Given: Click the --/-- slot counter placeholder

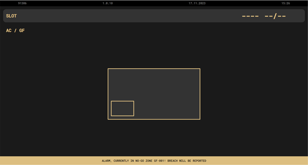Looking at the screenshot, I should (275, 16).
